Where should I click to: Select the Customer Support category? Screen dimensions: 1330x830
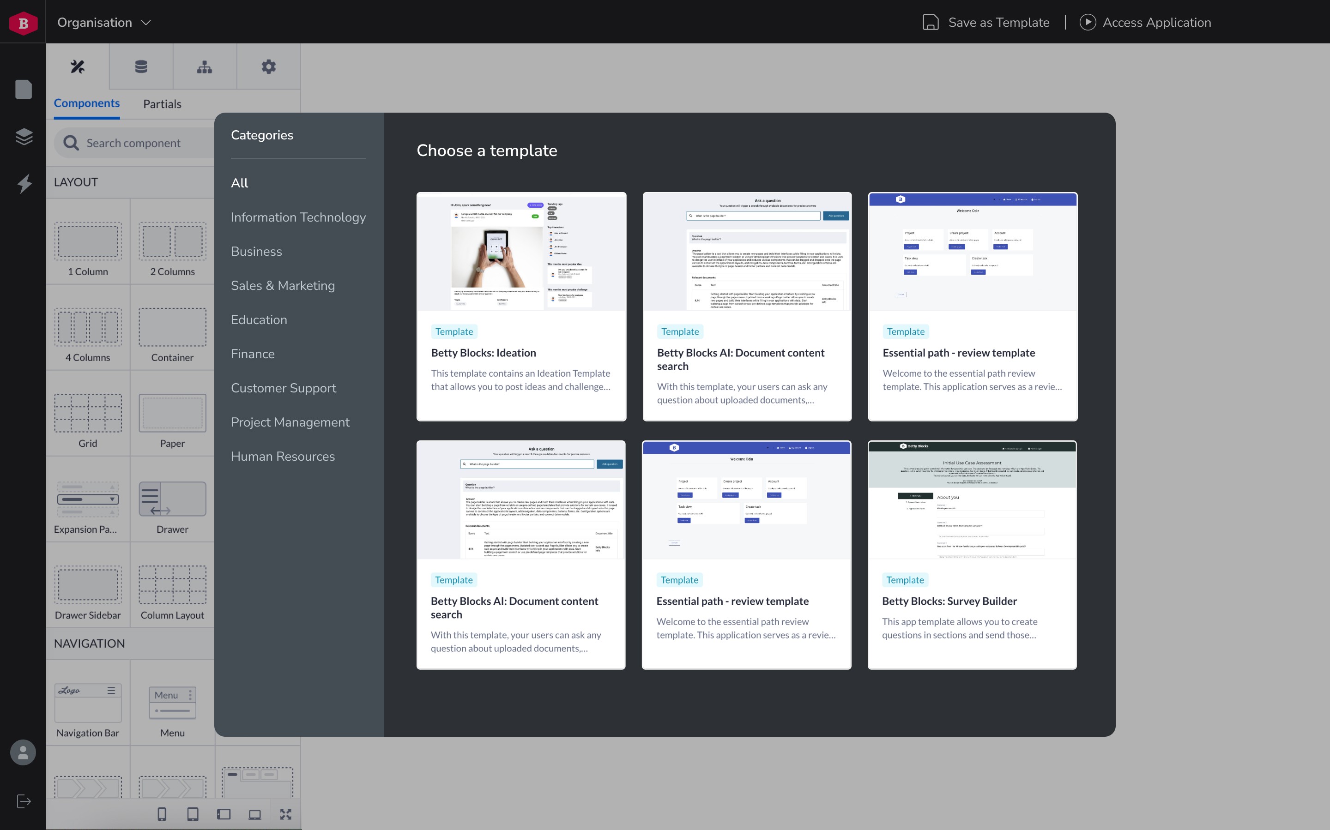coord(284,388)
